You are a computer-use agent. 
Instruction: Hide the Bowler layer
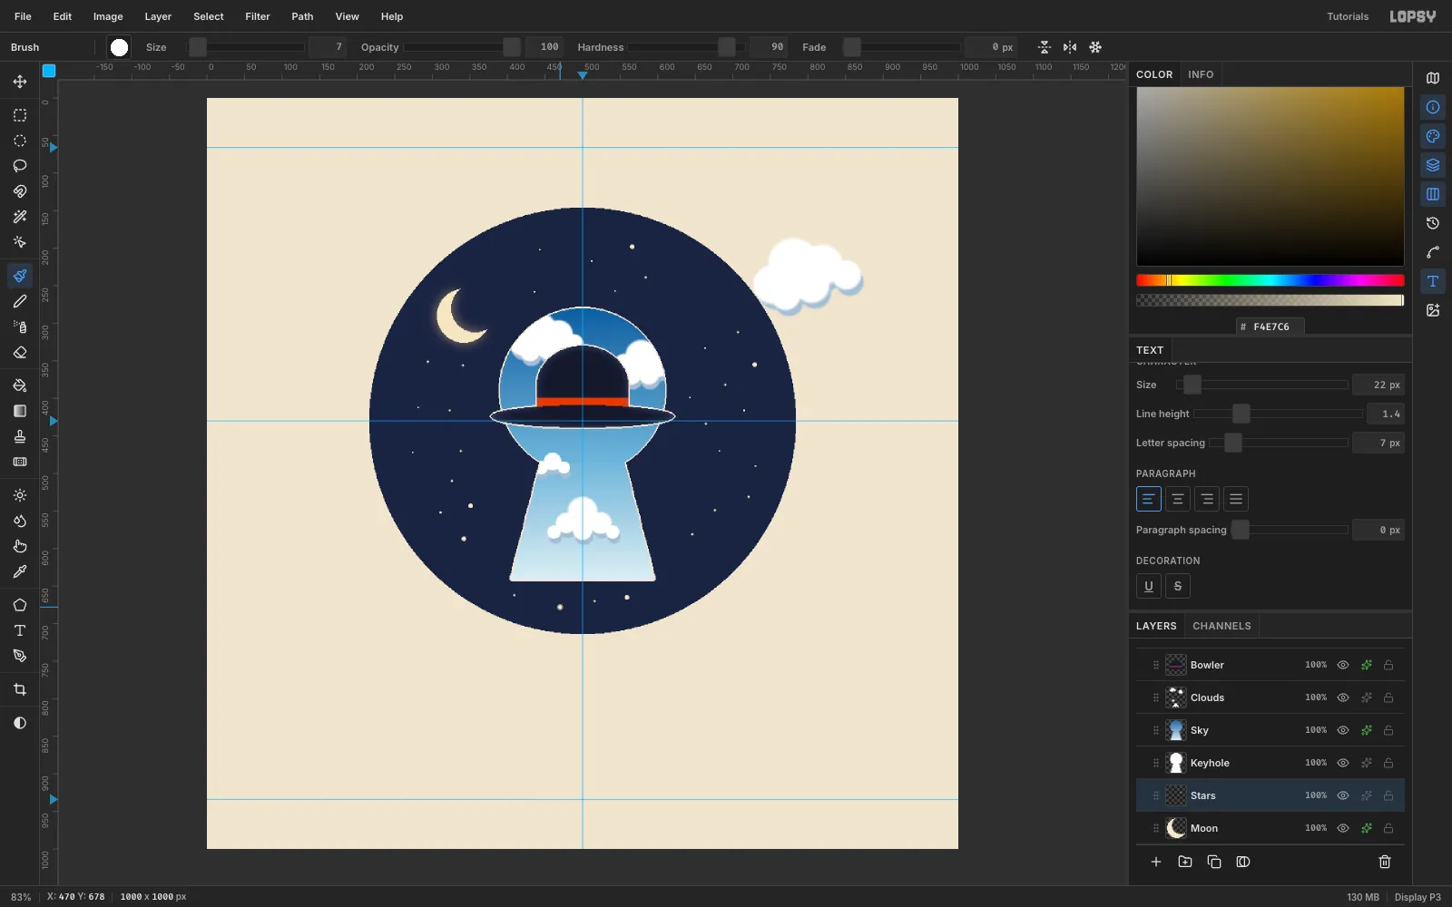click(1343, 665)
